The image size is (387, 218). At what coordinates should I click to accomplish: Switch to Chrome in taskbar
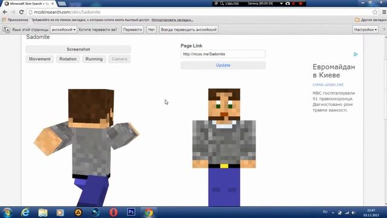pyautogui.click(x=149, y=213)
